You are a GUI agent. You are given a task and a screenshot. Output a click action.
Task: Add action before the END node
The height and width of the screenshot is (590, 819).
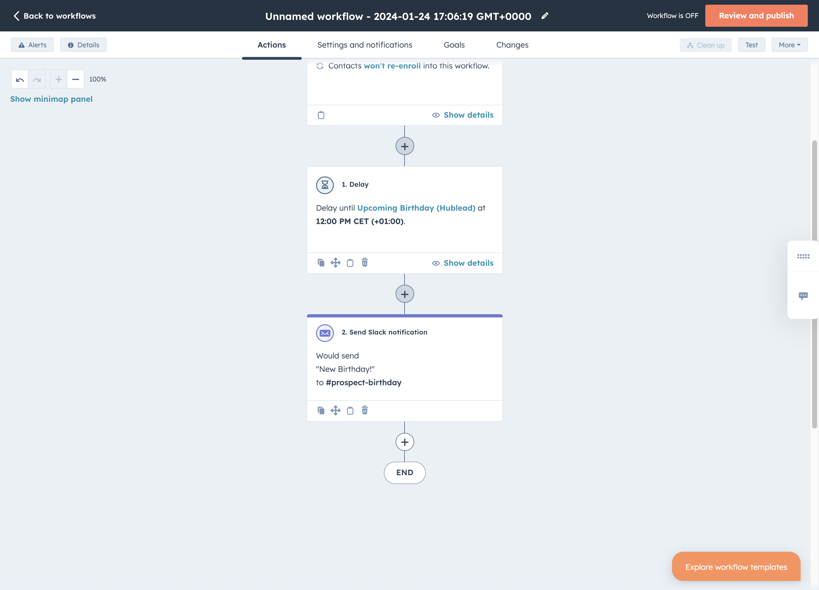[405, 442]
